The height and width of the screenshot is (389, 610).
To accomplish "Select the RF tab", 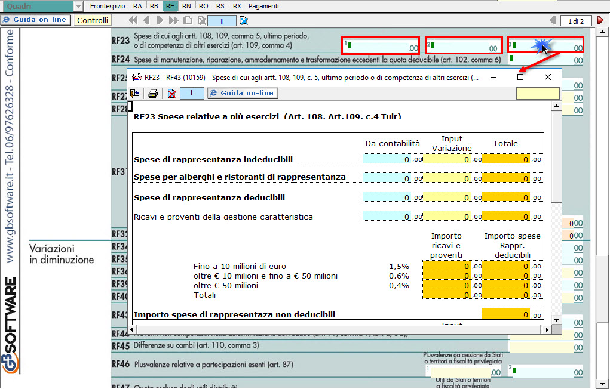I will 170,6.
